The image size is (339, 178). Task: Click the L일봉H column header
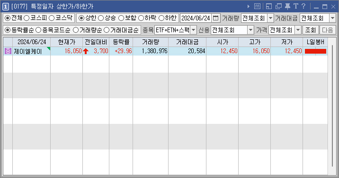tap(315, 42)
